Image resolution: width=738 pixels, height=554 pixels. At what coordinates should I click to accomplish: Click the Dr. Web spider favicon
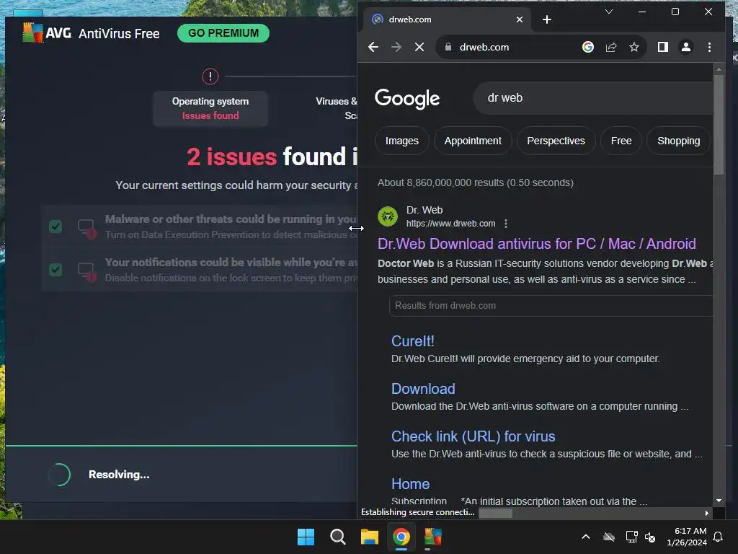coord(388,216)
